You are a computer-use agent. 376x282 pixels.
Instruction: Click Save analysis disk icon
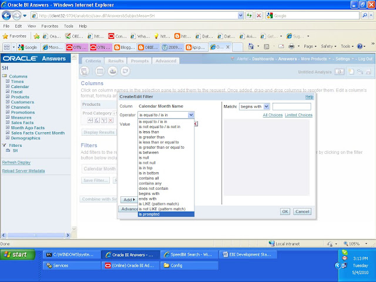click(368, 72)
